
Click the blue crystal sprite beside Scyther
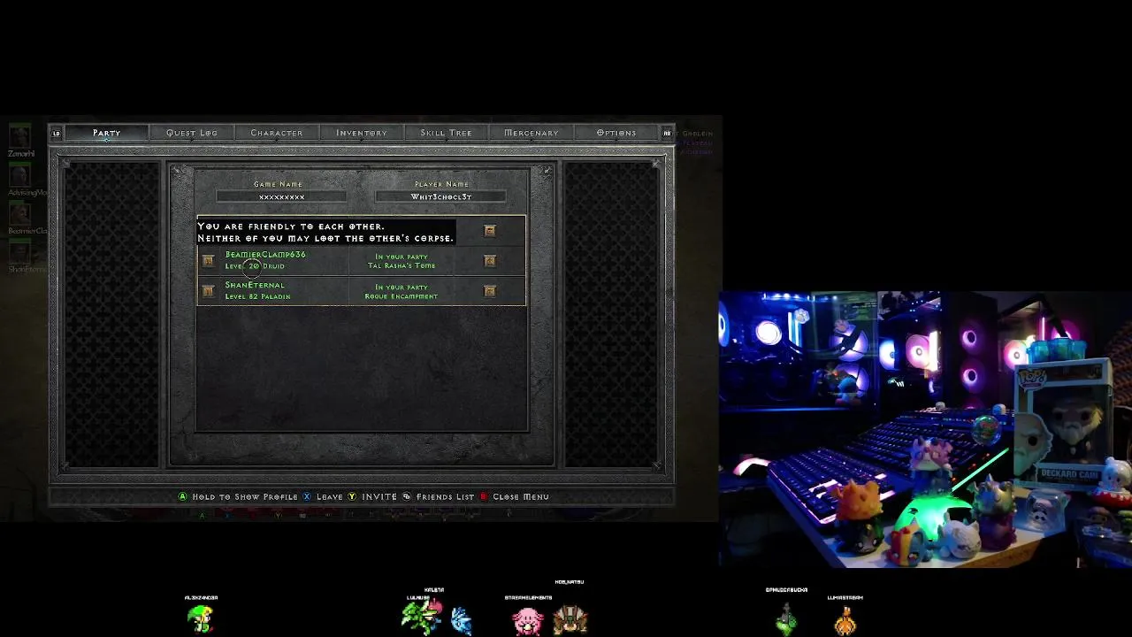click(461, 620)
